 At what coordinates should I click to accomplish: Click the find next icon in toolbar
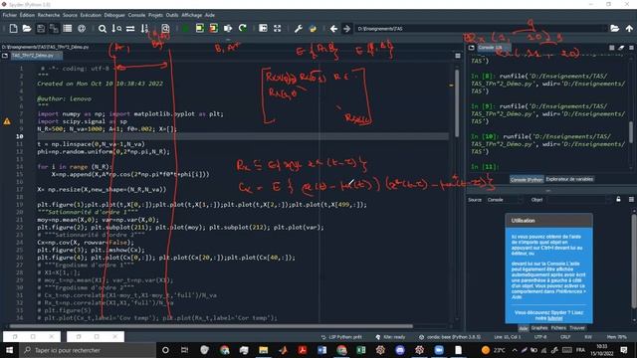click(116, 29)
